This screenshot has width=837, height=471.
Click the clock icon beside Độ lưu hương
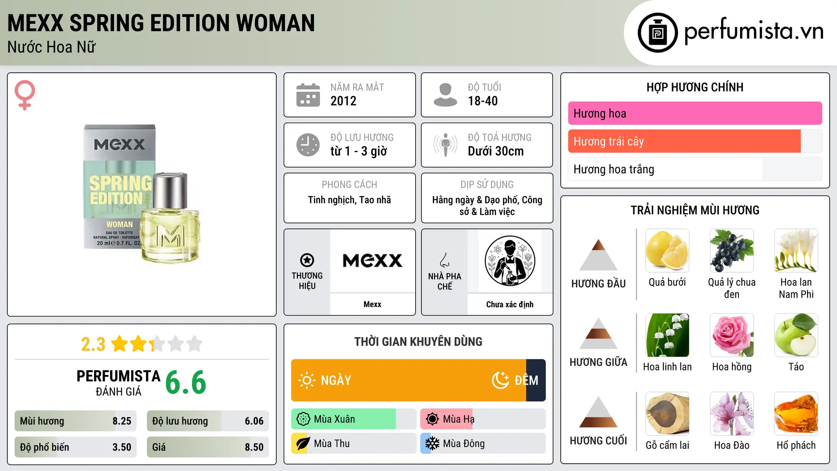point(308,145)
